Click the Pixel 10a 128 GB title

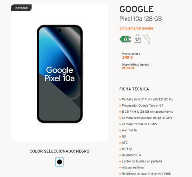click(x=141, y=19)
